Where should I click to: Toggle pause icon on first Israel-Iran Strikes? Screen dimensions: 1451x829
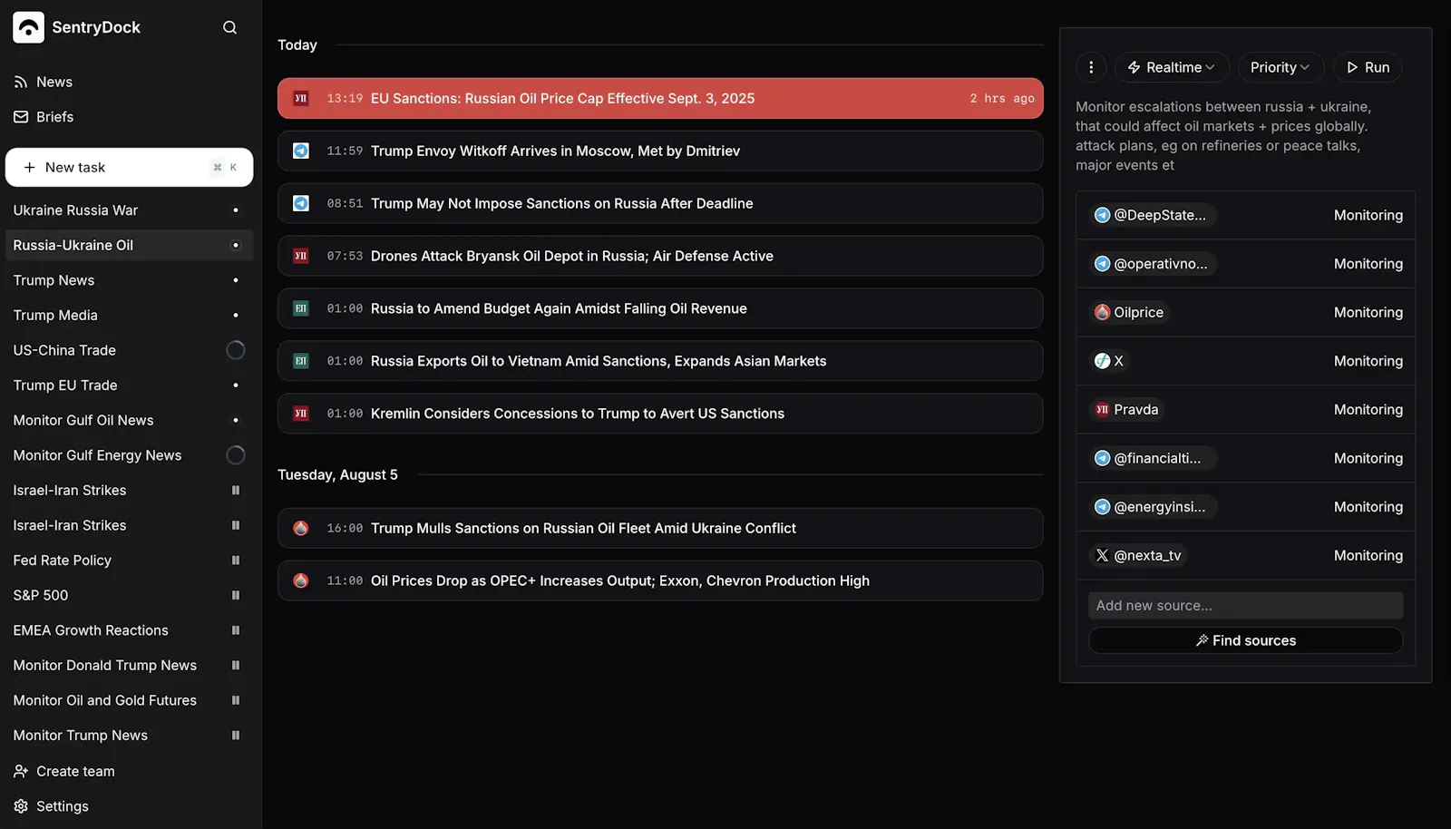236,491
